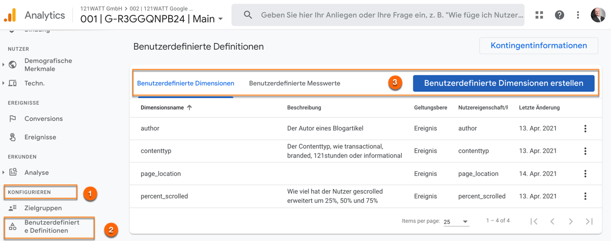The width and height of the screenshot is (611, 241).
Task: Click the user profile avatar
Action: pyautogui.click(x=598, y=15)
